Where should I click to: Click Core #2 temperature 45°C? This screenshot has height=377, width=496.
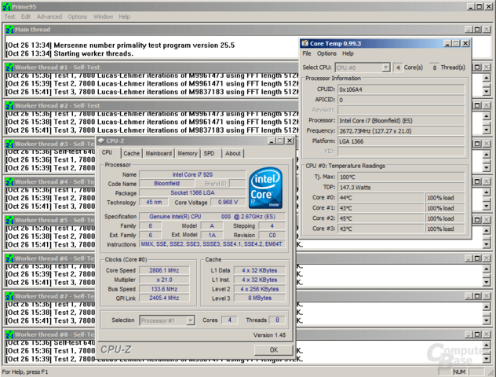(381, 218)
